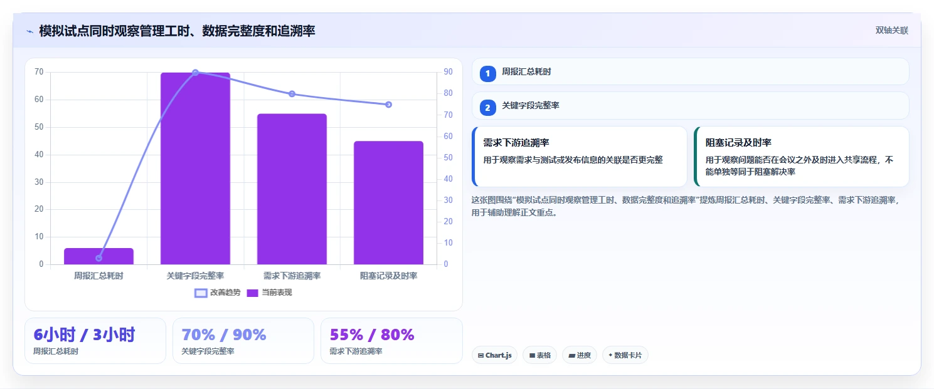Click the 当前表现 purple legend swatch
The width and height of the screenshot is (934, 389).
(253, 293)
